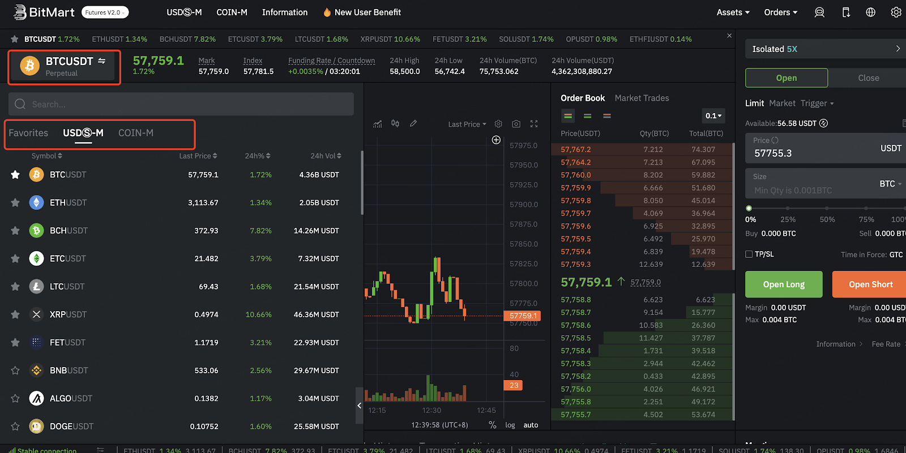The height and width of the screenshot is (453, 906).
Task: Toggle the ETHUSDT favorite star
Action: (15, 202)
